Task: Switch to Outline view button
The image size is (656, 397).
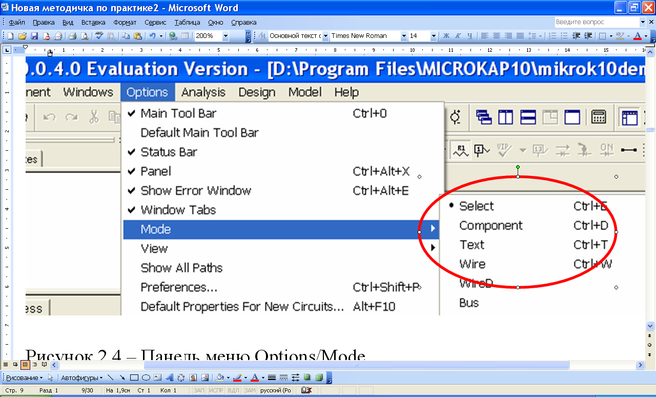Action: 34,365
